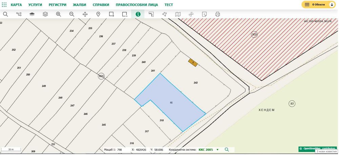Open the folded map icon tool

point(178,14)
